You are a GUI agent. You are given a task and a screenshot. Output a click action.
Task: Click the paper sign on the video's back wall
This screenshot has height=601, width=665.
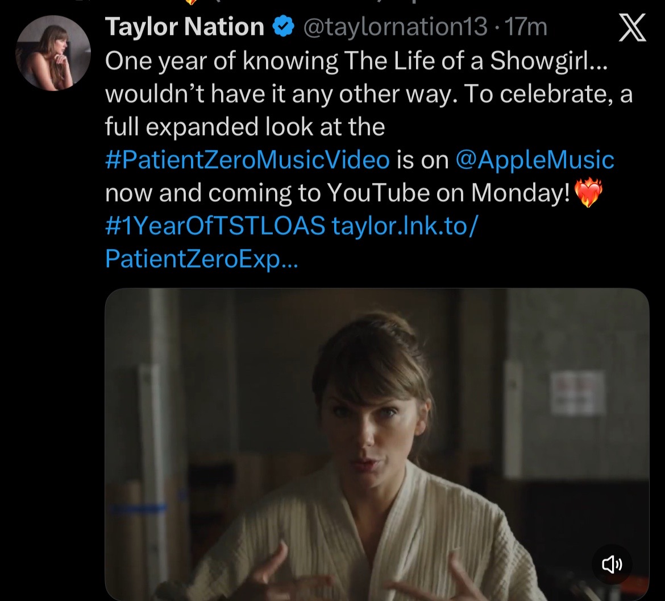pos(577,393)
